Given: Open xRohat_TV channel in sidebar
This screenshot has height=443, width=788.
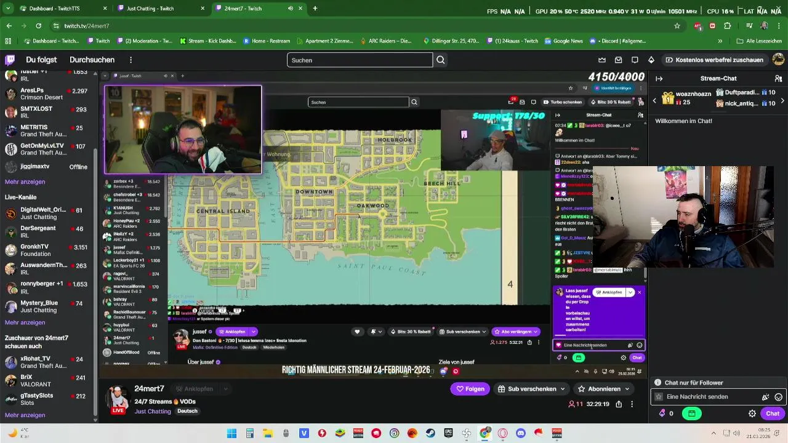Looking at the screenshot, I should tap(46, 362).
